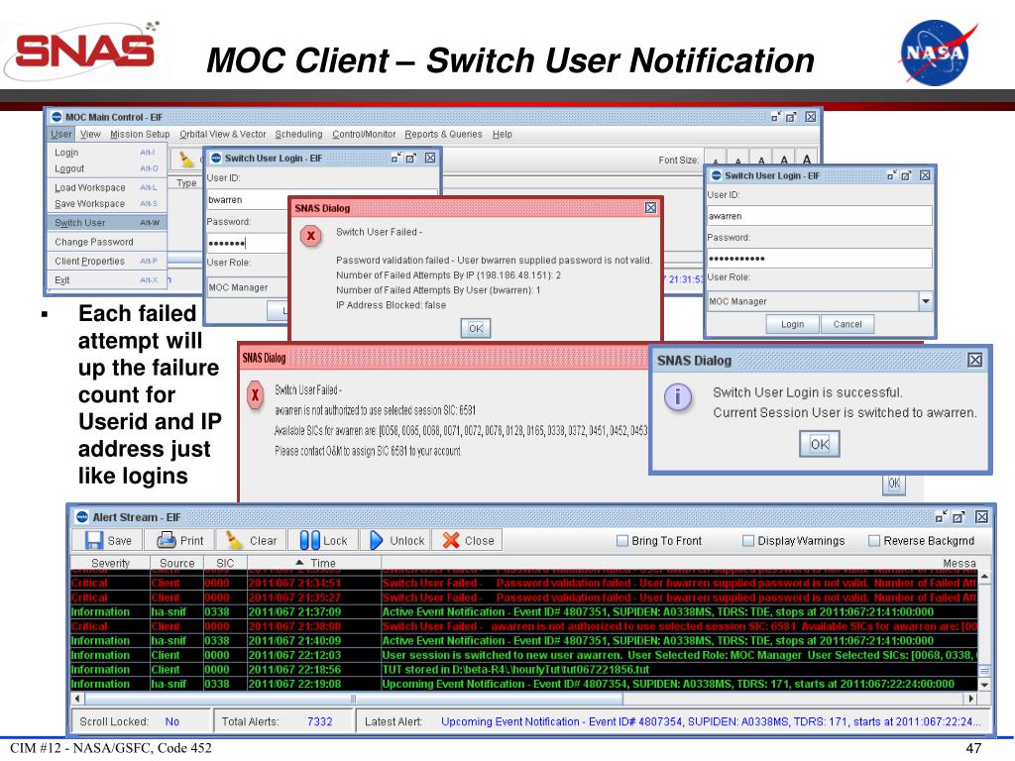The image size is (1015, 761).
Task: Click the broom icon in MOC Main Control toolbar
Action: pos(185,160)
